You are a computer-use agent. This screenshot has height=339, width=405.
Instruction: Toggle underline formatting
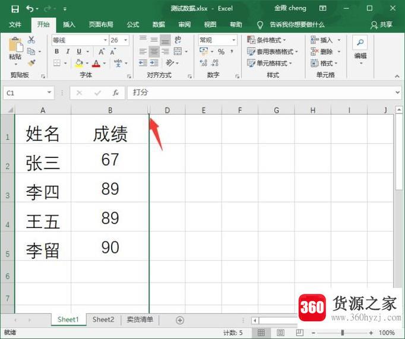tap(79, 52)
